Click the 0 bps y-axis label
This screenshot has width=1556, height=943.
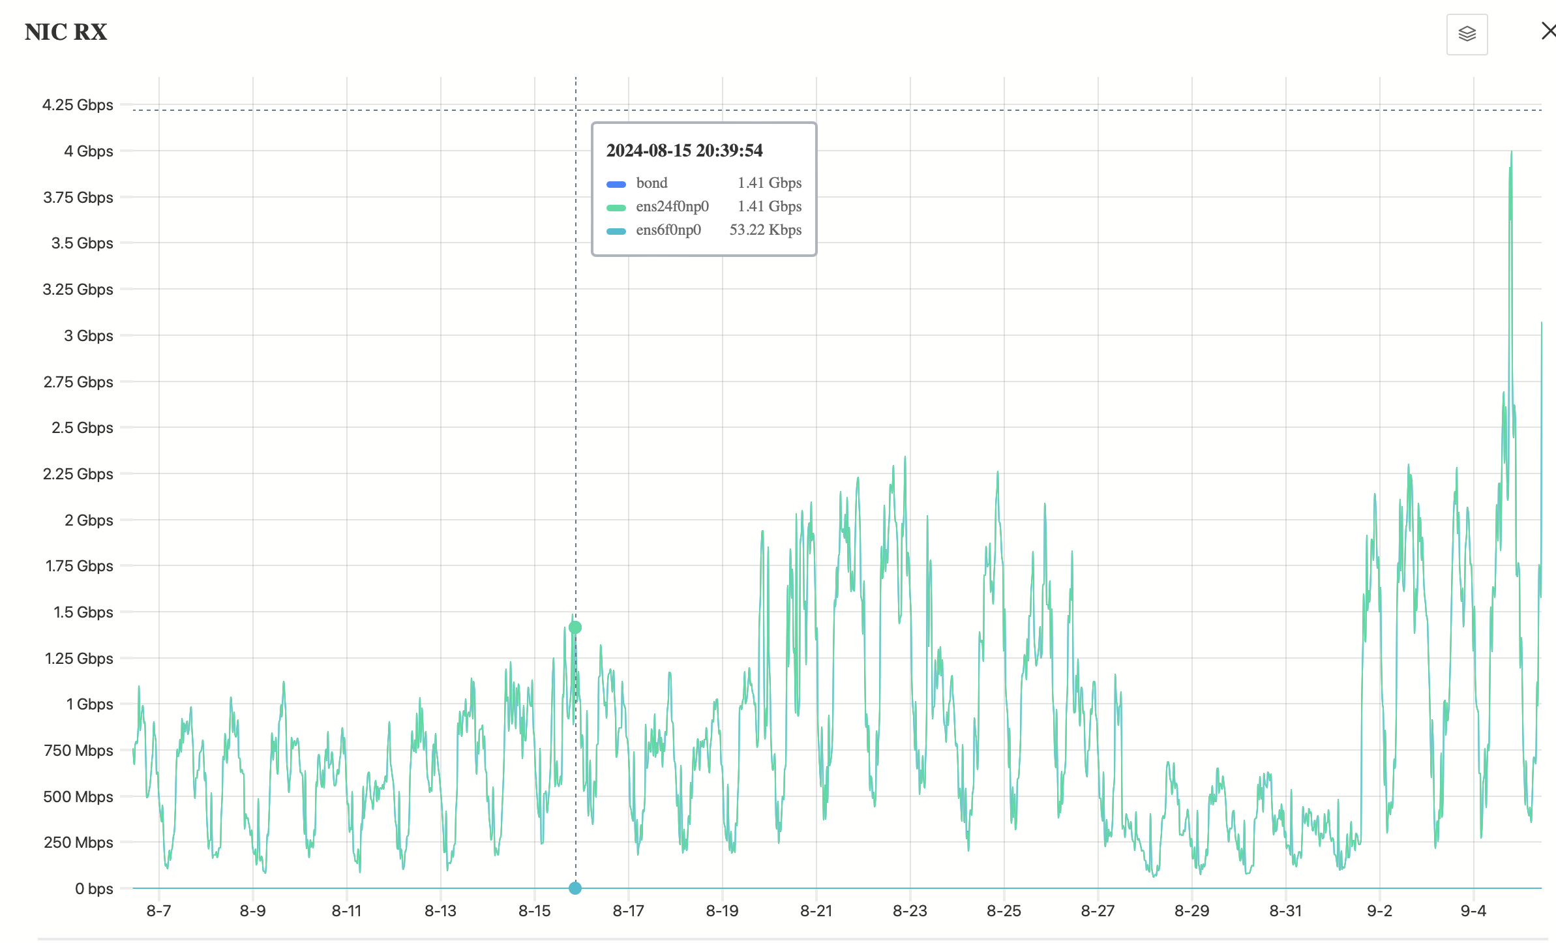[93, 888]
